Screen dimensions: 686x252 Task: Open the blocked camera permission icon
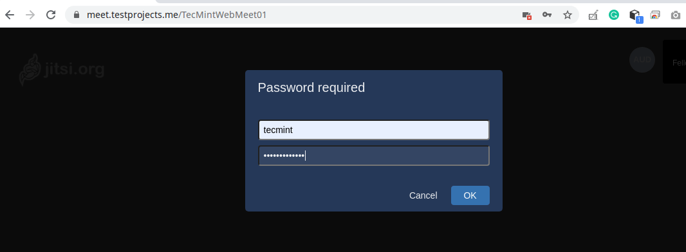click(527, 15)
